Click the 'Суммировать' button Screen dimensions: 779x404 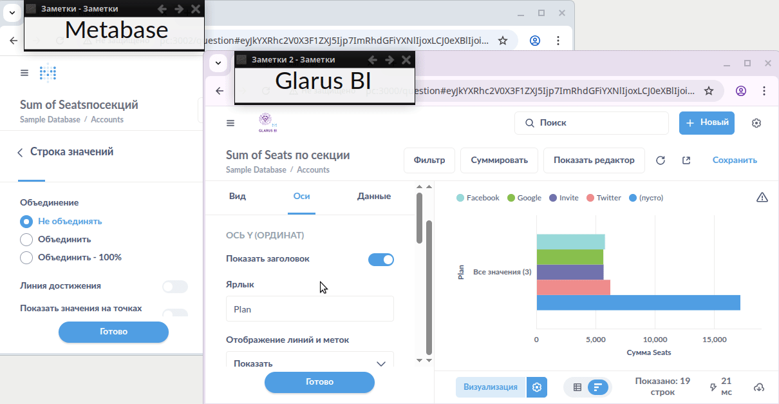pos(499,160)
